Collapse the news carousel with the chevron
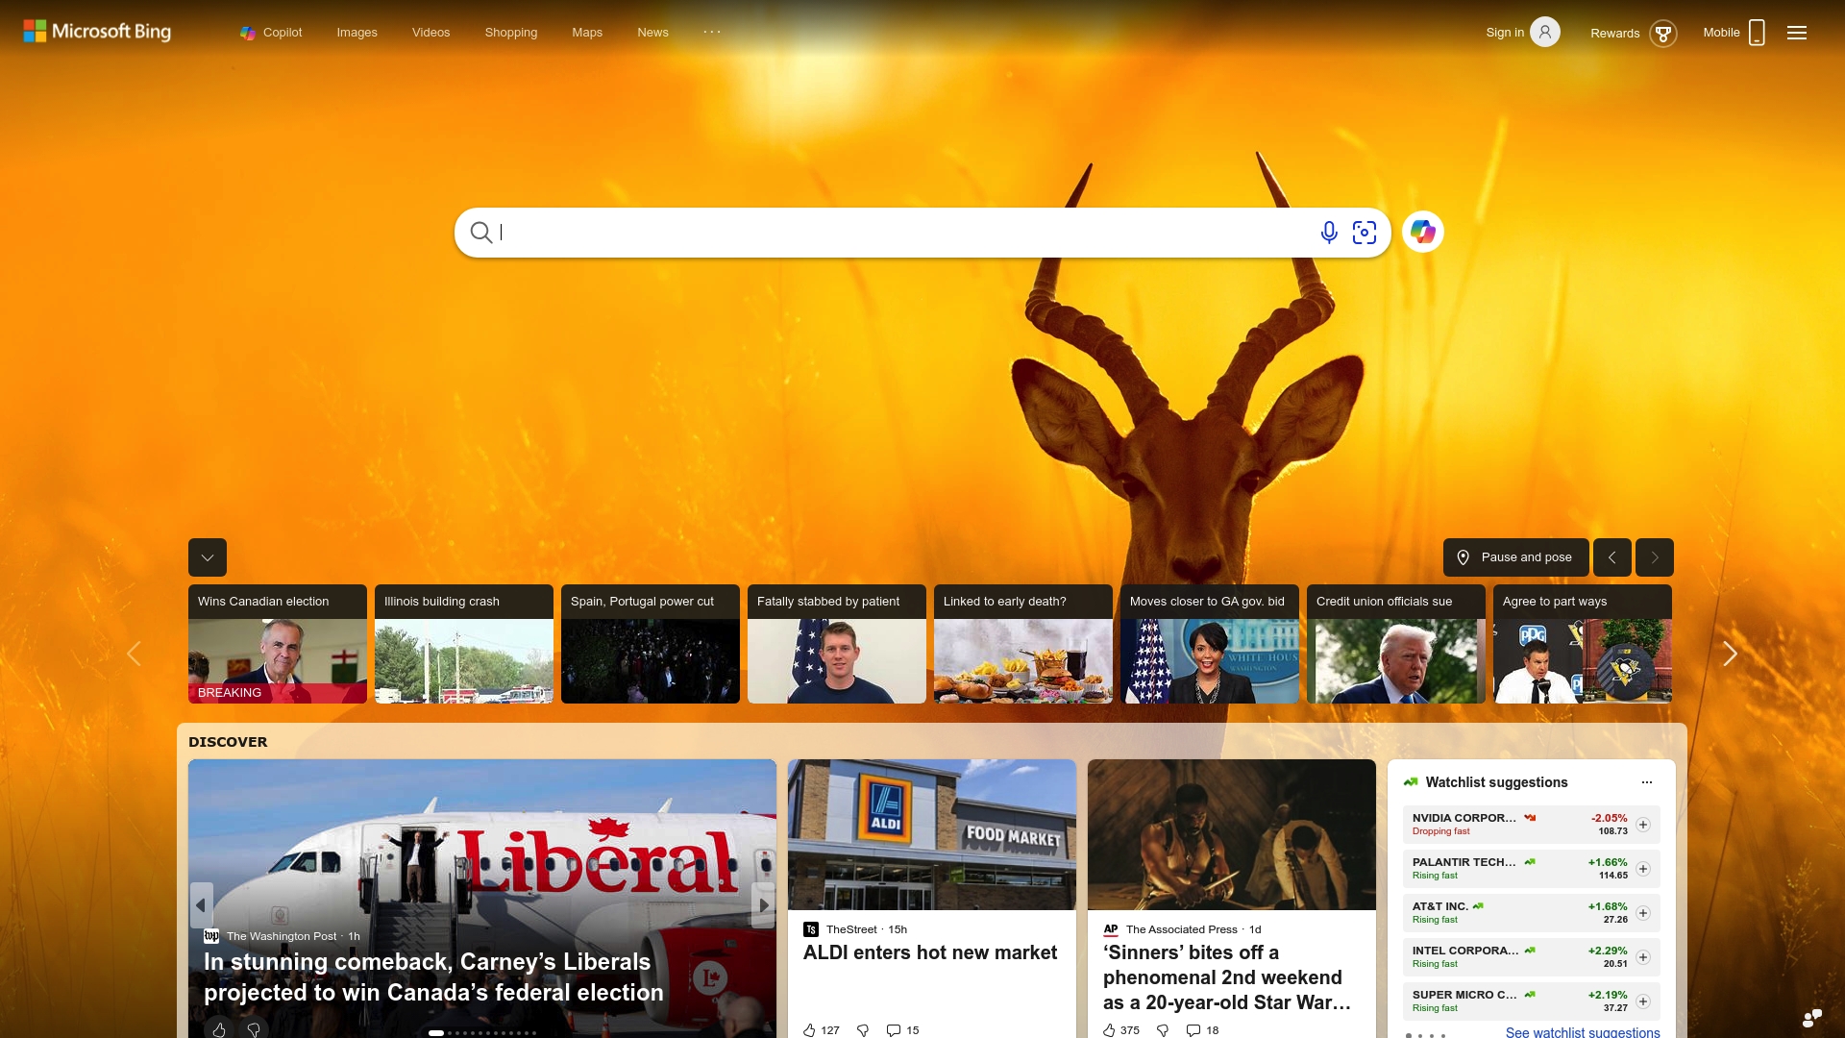This screenshot has height=1038, width=1845. click(208, 557)
